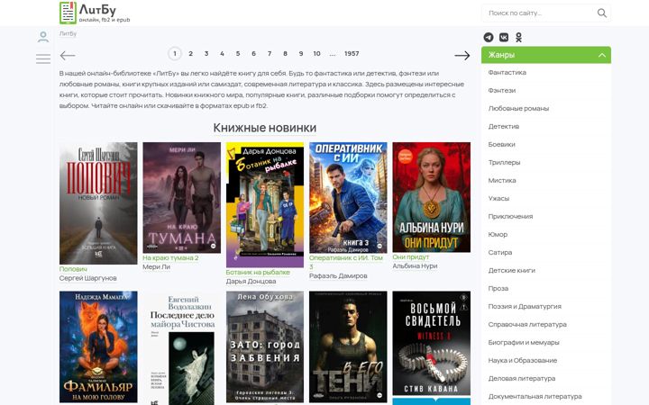Go to page 7
The width and height of the screenshot is (649, 405).
coord(269,54)
